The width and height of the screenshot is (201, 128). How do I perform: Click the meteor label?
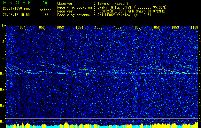pyautogui.click(x=45, y=10)
